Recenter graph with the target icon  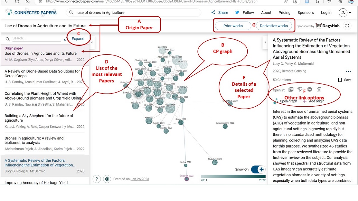pyautogui.click(x=107, y=179)
